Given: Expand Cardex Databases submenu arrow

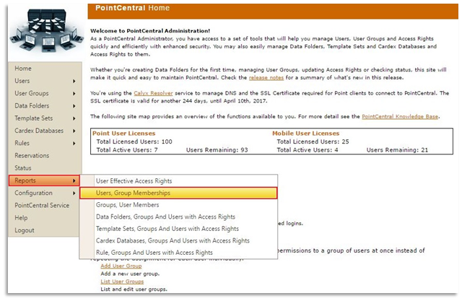Looking at the screenshot, I should point(74,131).
